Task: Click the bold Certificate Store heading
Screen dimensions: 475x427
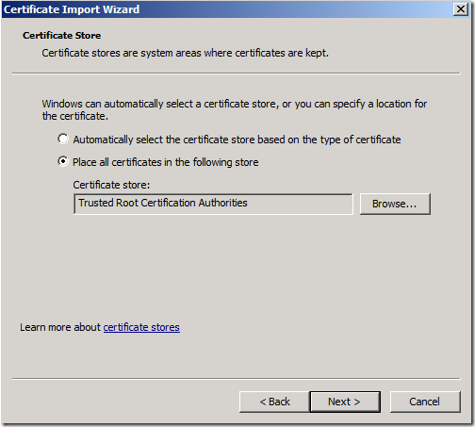Action: pyautogui.click(x=61, y=36)
